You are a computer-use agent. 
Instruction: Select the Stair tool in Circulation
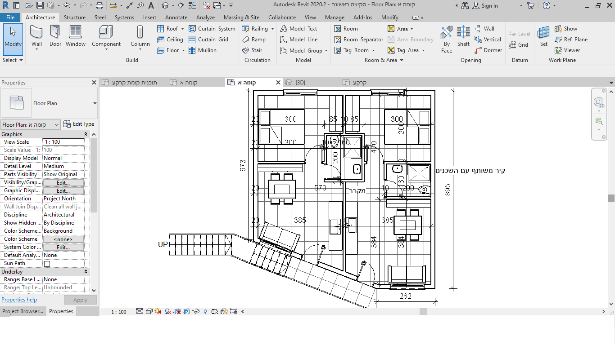click(x=252, y=50)
